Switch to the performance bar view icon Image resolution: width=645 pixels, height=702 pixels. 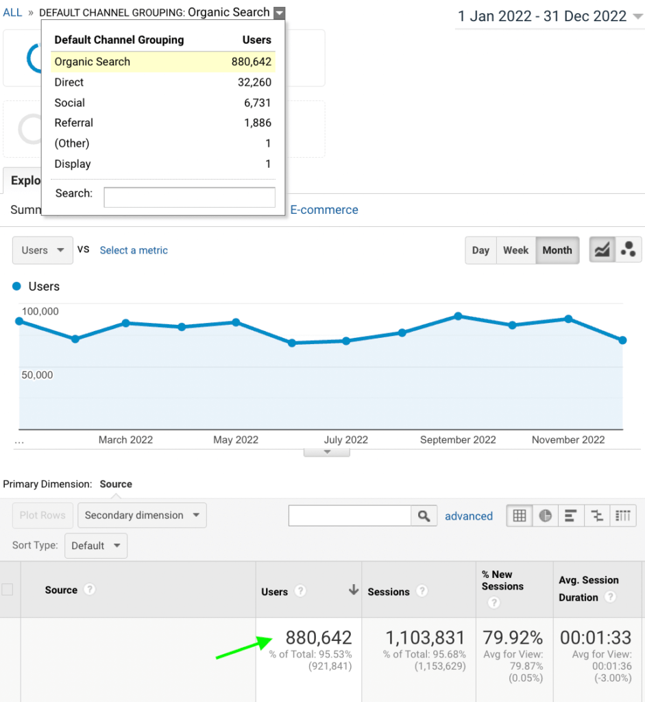point(571,516)
